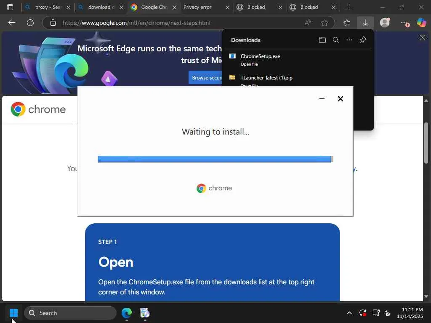Image resolution: width=431 pixels, height=323 pixels.
Task: Open file link under ChromeSetup.exe
Action: click(249, 64)
